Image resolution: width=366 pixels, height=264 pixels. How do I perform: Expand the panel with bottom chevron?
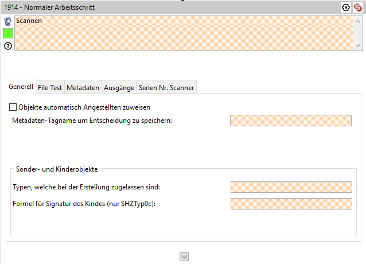pos(184,257)
